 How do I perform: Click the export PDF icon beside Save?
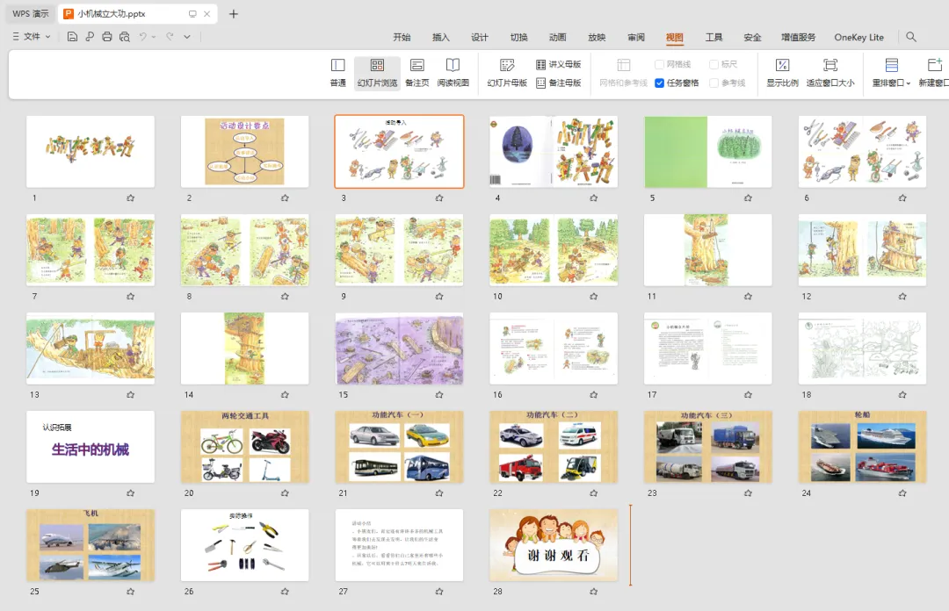pos(90,37)
